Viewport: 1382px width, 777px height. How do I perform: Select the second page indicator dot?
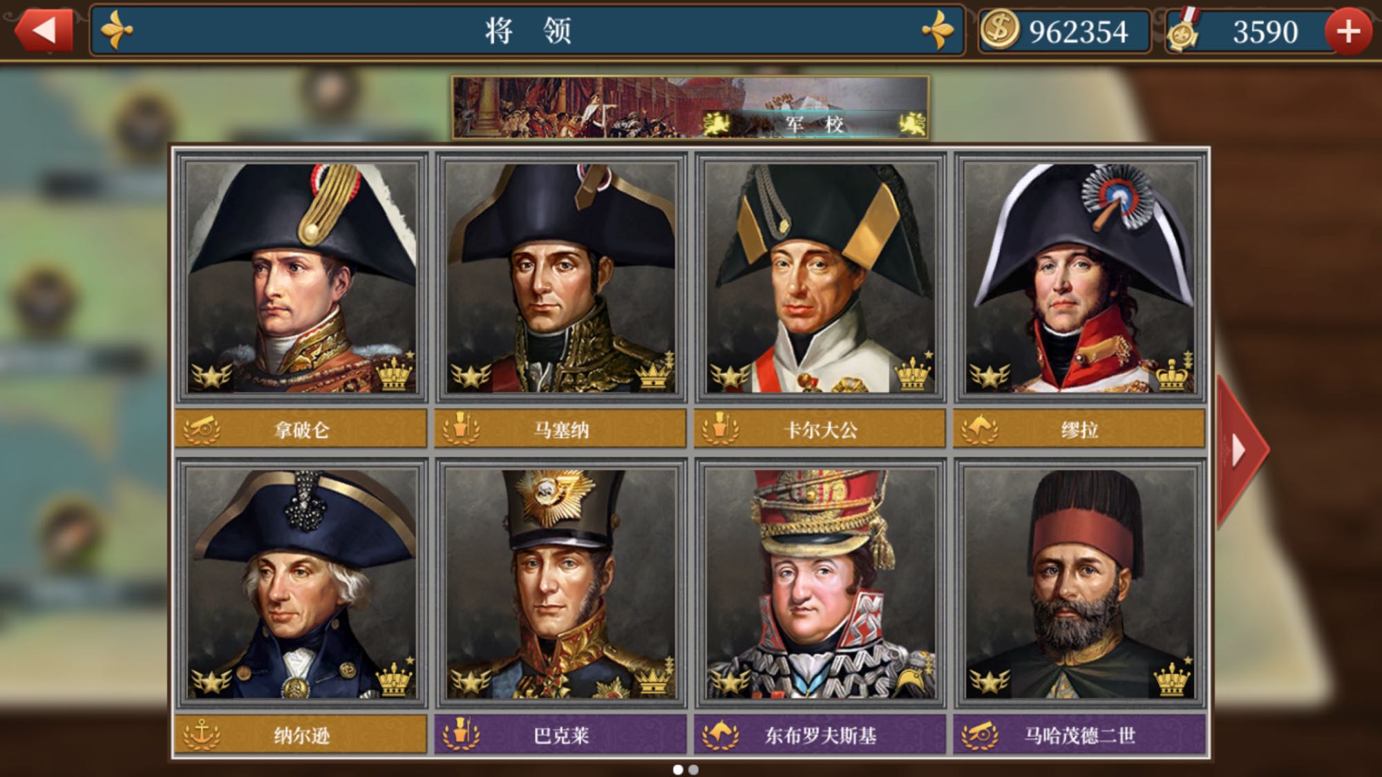(x=693, y=769)
